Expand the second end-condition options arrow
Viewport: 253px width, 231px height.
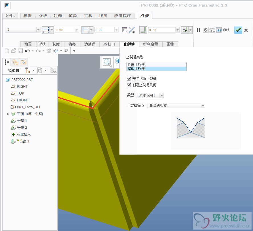91,30
